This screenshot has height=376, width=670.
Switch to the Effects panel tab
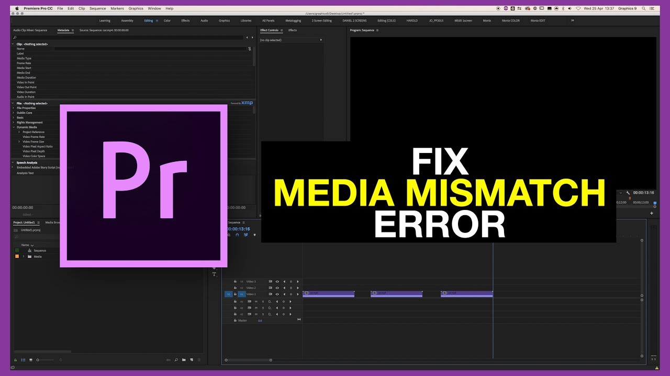point(293,30)
